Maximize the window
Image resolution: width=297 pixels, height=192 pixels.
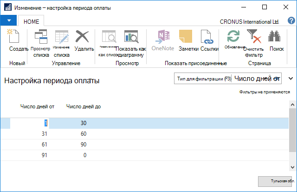[x=265, y=7]
